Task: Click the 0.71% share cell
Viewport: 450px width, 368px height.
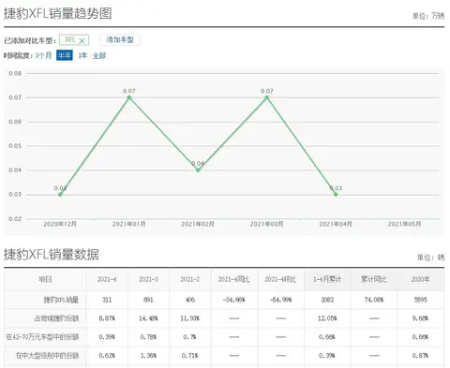Action: pos(190,355)
